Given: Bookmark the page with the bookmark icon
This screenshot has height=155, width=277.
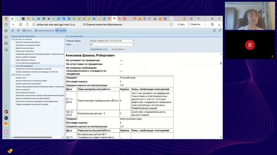Looking at the screenshot, I should [x=171, y=25].
